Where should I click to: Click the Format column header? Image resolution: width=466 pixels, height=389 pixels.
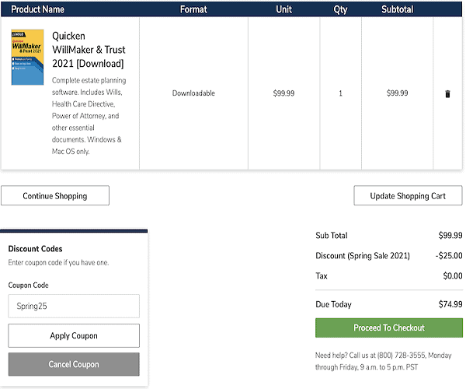point(193,9)
